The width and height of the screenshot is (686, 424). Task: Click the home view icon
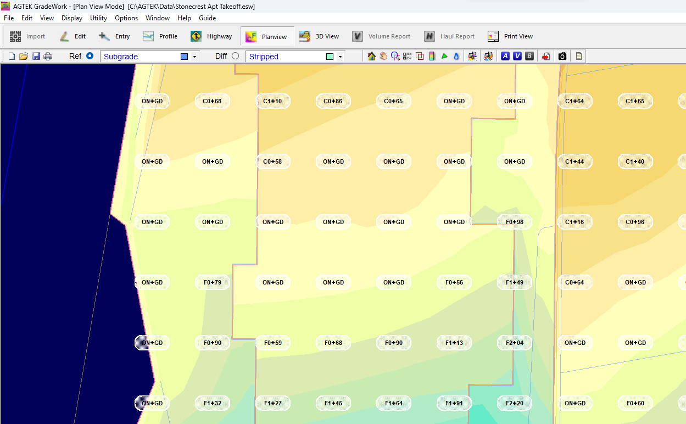(x=372, y=56)
